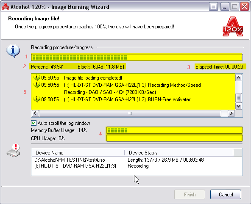Click the 'Memory Buffer Usage: 14%' label
The width and height of the screenshot is (251, 204).
[x=59, y=130]
